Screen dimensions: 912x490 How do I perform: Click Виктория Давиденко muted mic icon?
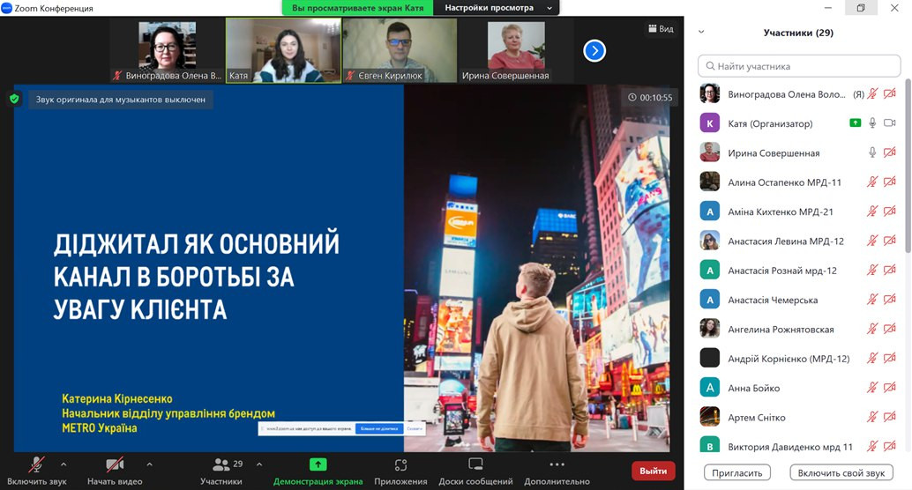click(872, 446)
